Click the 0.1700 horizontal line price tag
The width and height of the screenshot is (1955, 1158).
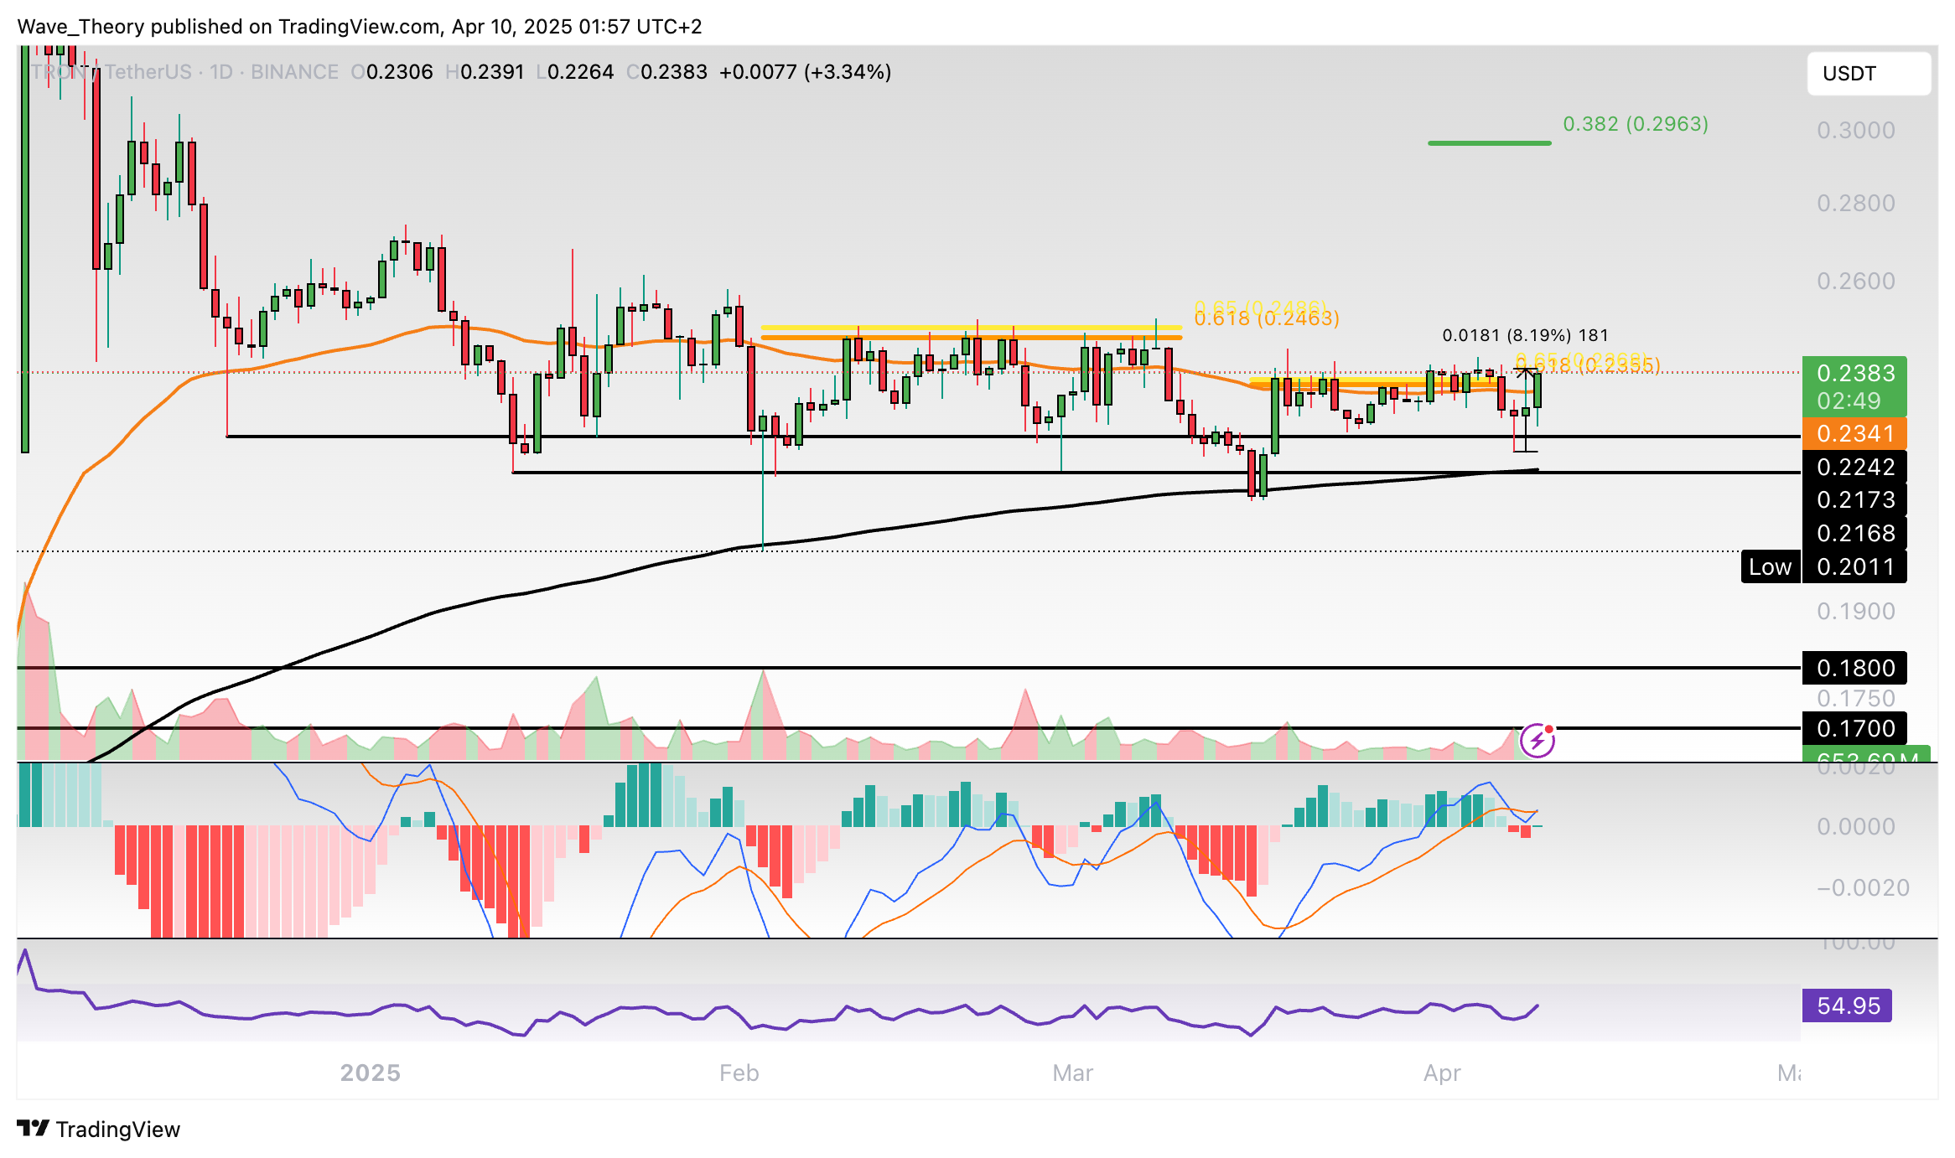pyautogui.click(x=1854, y=728)
